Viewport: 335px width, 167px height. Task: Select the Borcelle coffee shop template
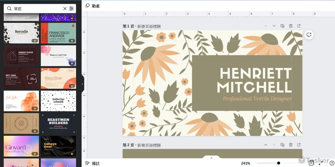coord(21,33)
